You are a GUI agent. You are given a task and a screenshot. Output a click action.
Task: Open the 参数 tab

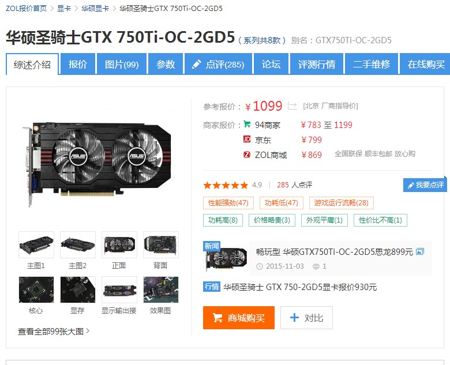tap(166, 64)
